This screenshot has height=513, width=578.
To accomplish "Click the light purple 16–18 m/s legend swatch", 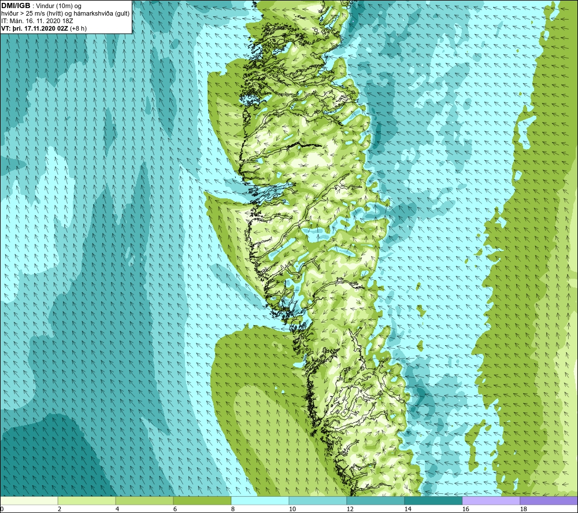I will tap(491, 500).
